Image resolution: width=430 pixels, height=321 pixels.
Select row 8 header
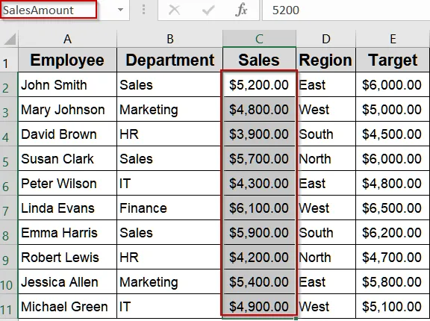pos(9,233)
